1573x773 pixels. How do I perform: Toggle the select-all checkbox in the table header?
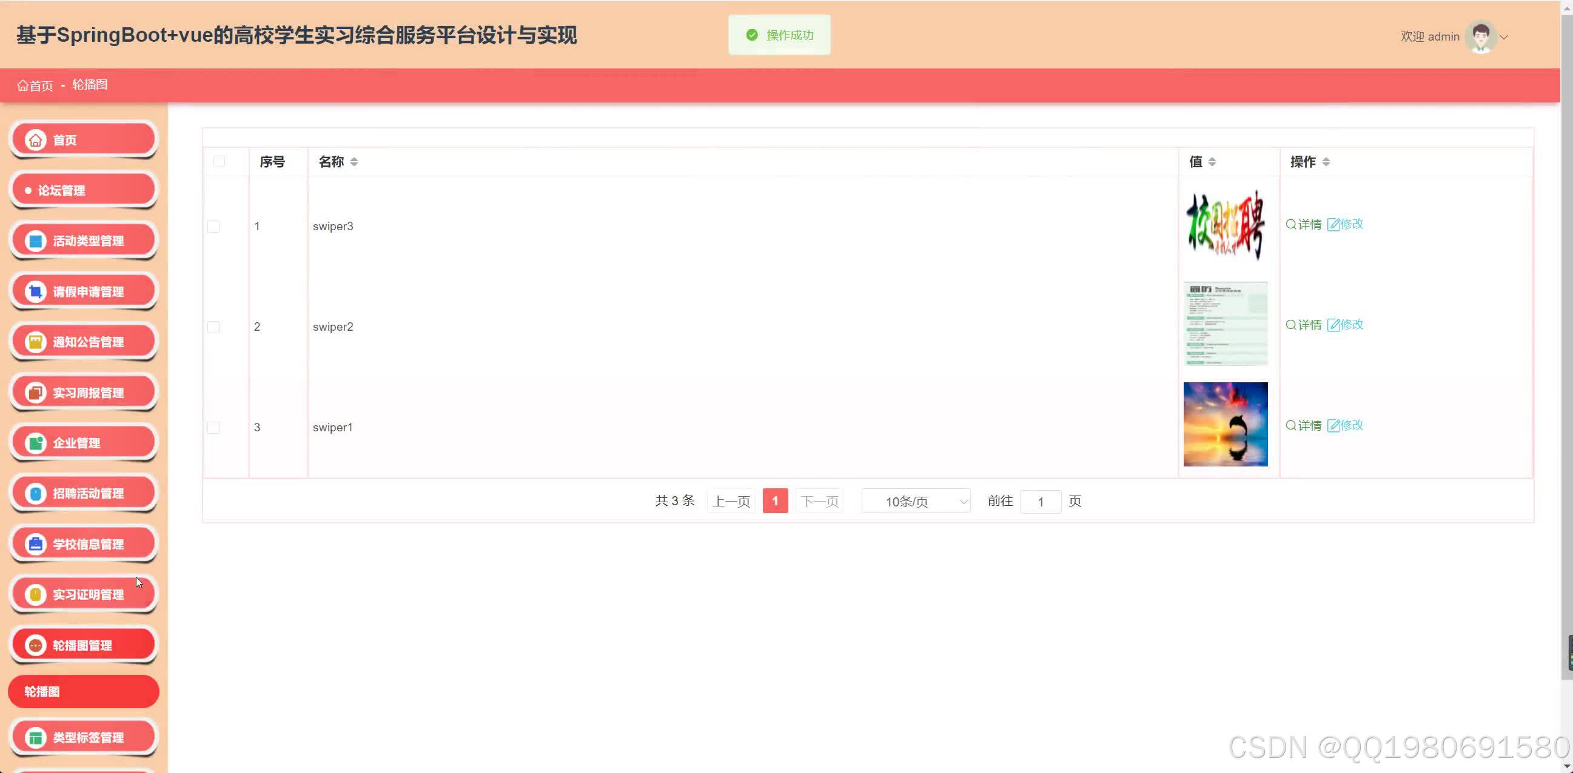point(220,162)
